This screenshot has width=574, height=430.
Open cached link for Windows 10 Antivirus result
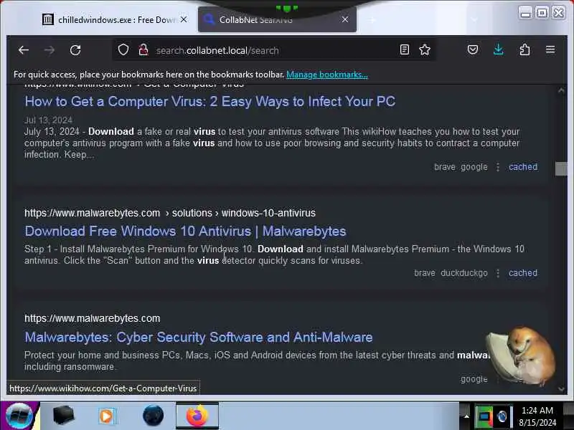[523, 273]
